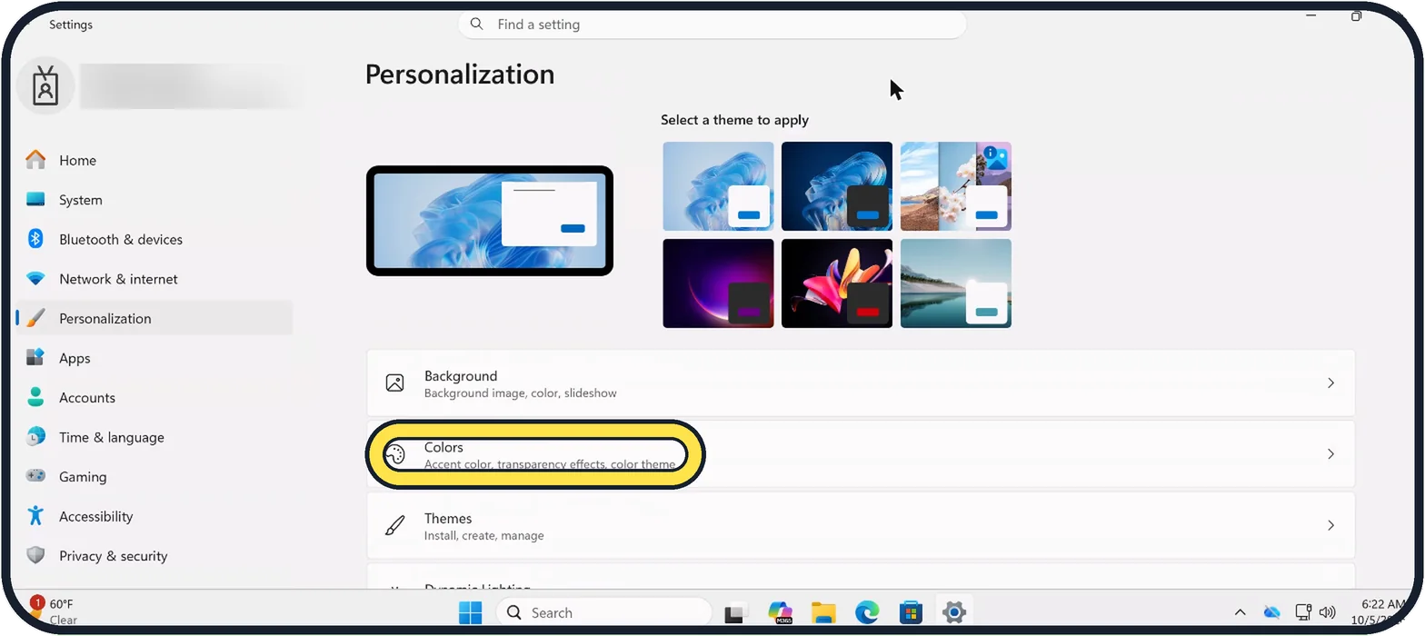
Task: Expand Colors with its chevron arrow
Action: (x=1330, y=454)
